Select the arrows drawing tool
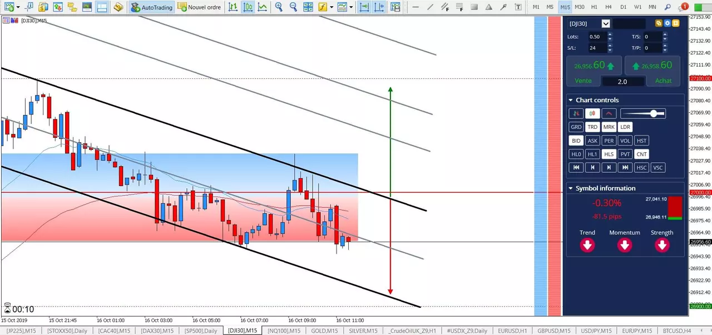Screen dimensions: 712x335 point(503,7)
